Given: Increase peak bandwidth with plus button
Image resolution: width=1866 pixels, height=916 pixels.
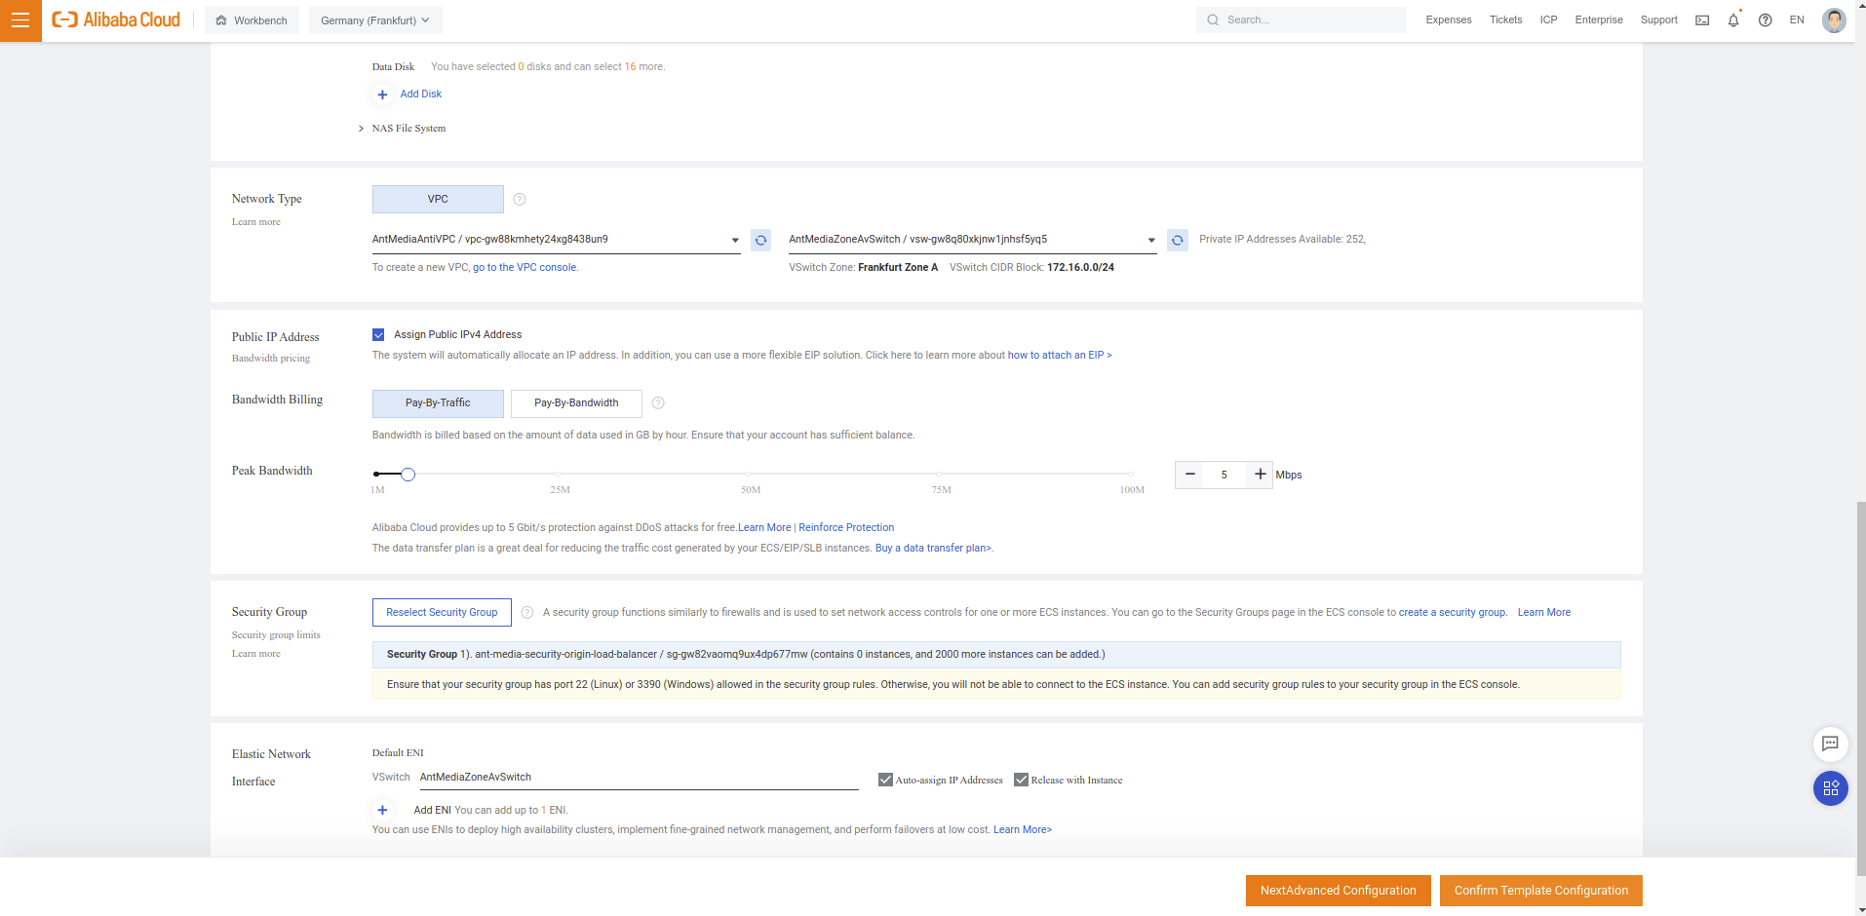Looking at the screenshot, I should pos(1260,475).
